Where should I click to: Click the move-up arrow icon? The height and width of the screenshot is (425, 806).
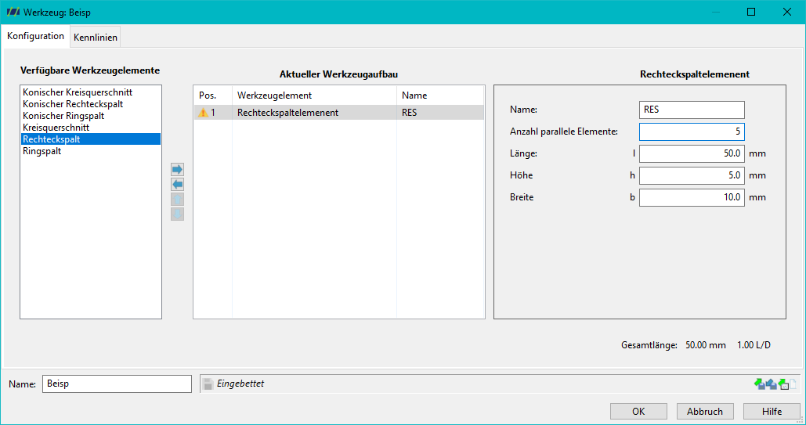(x=177, y=200)
